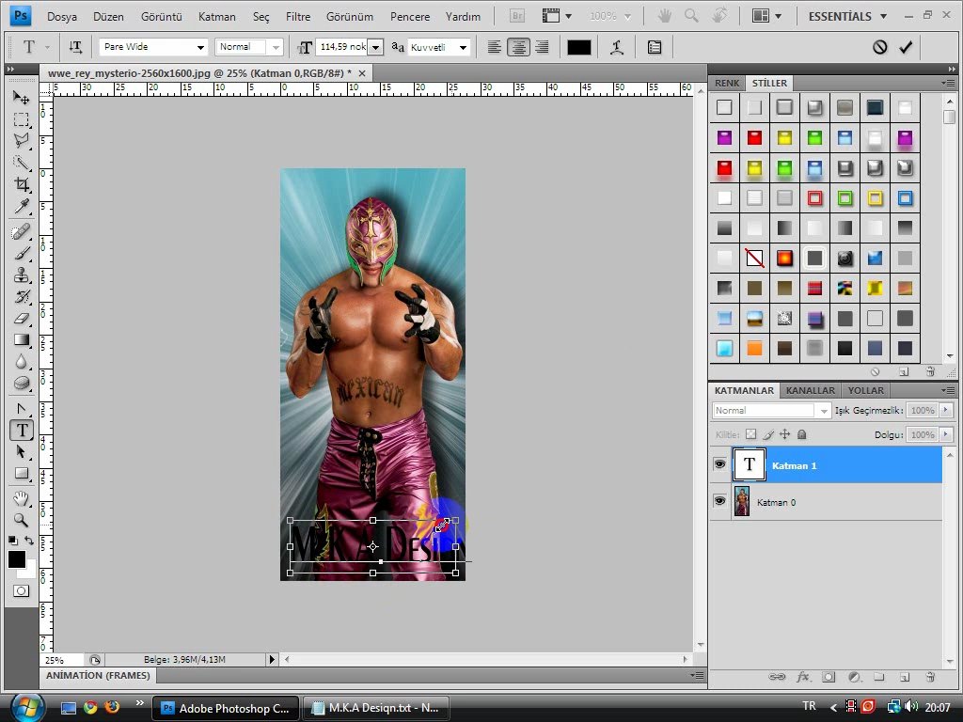963x722 pixels.
Task: Click the foreground color swatch
Action: pyautogui.click(x=17, y=559)
